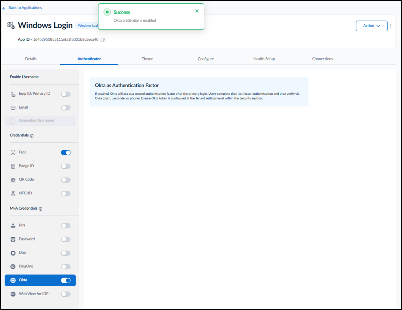402x310 pixels.
Task: Switch to the Details tab
Action: (31, 59)
